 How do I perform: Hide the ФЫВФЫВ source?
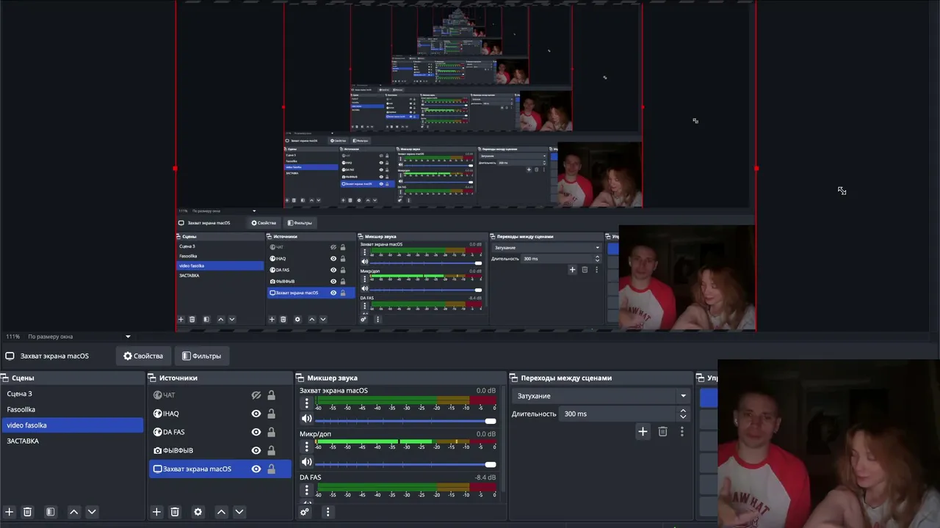click(x=256, y=450)
